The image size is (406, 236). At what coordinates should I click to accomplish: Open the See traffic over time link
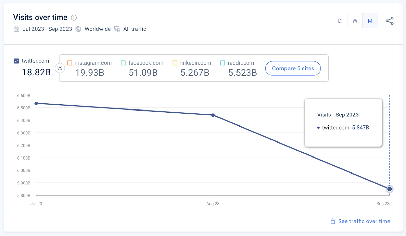(x=364, y=221)
